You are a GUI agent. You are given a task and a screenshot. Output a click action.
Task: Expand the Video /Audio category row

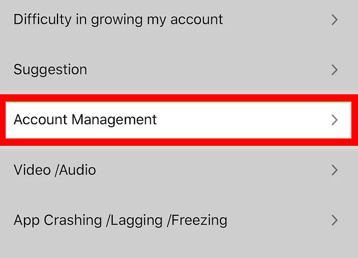(179, 170)
